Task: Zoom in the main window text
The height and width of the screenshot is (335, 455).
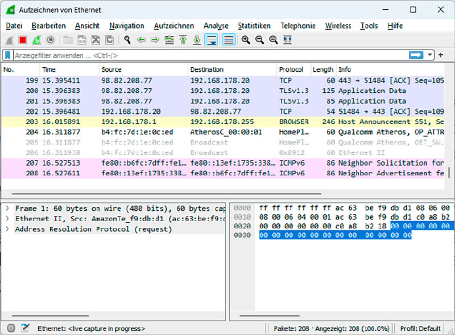Action: tap(246, 40)
